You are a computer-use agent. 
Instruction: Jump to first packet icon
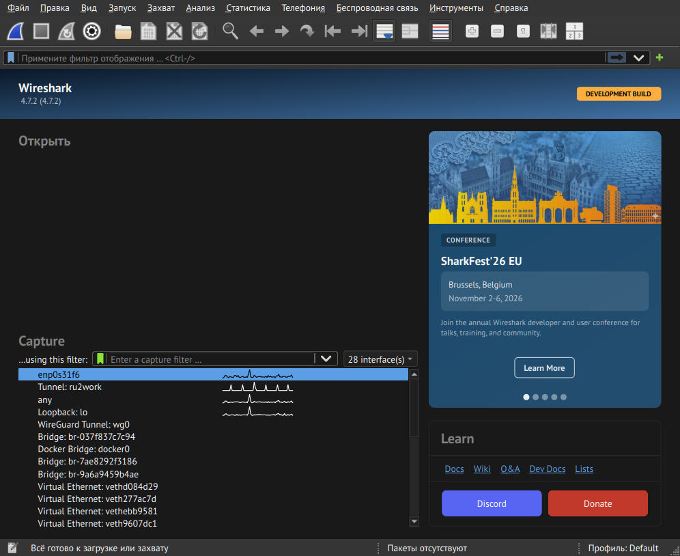click(332, 31)
